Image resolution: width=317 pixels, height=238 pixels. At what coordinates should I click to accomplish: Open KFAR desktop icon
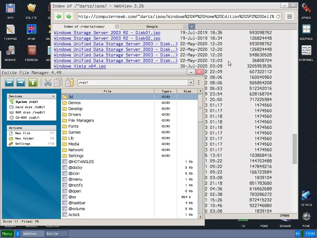pos(31,32)
